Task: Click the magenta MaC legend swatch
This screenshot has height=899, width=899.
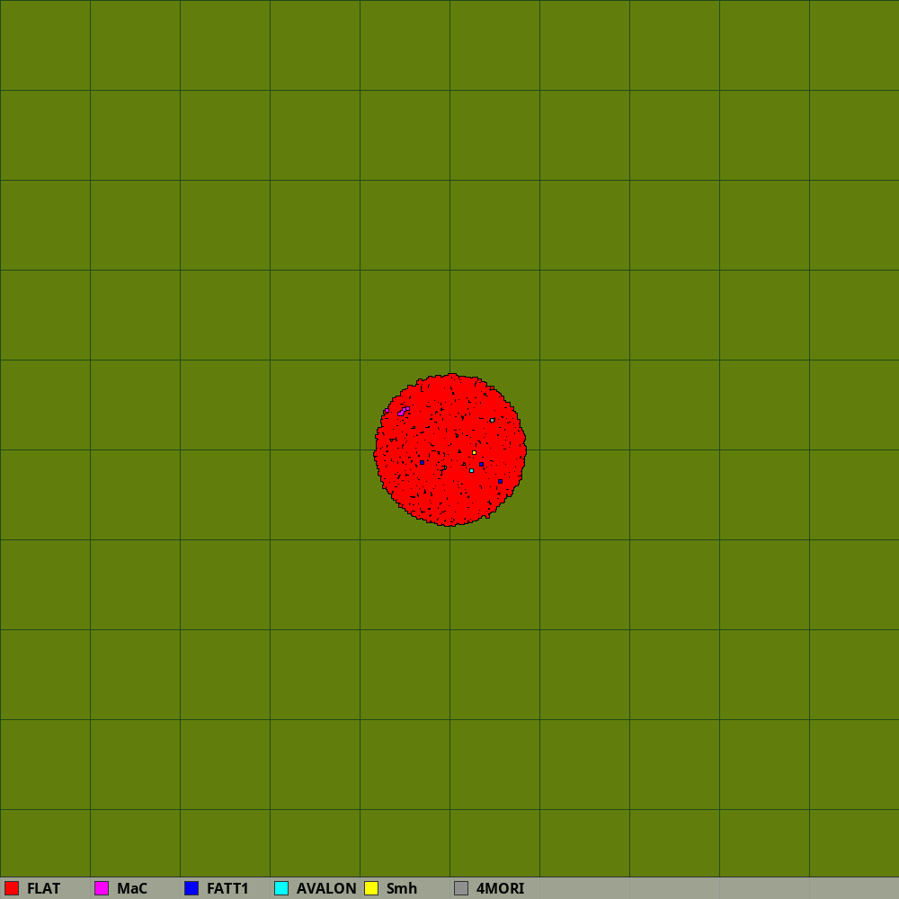Action: pyautogui.click(x=102, y=888)
